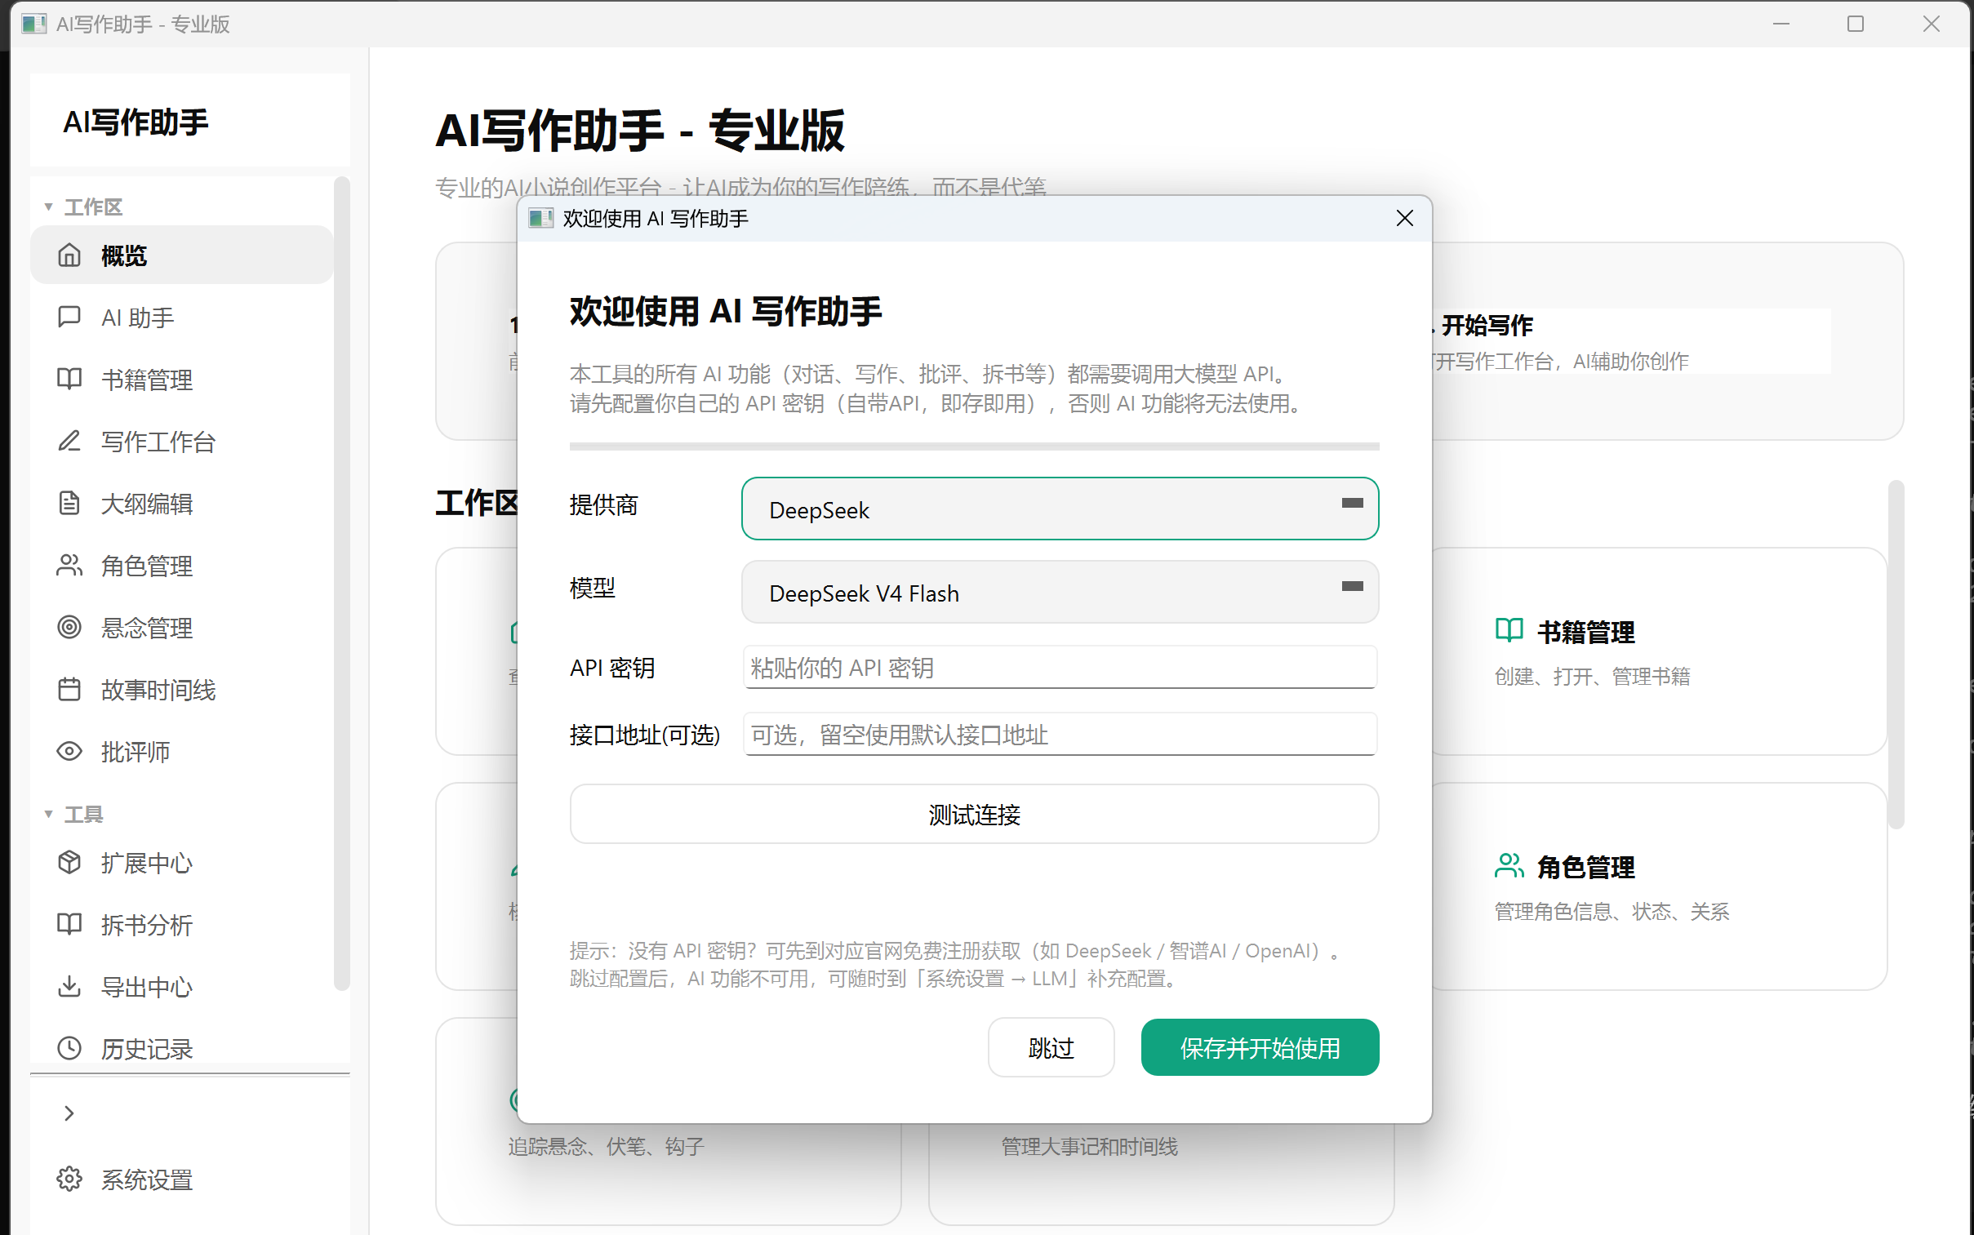The height and width of the screenshot is (1235, 1974).
Task: Click the AI写作助手 sidebar logo title
Action: point(136,122)
